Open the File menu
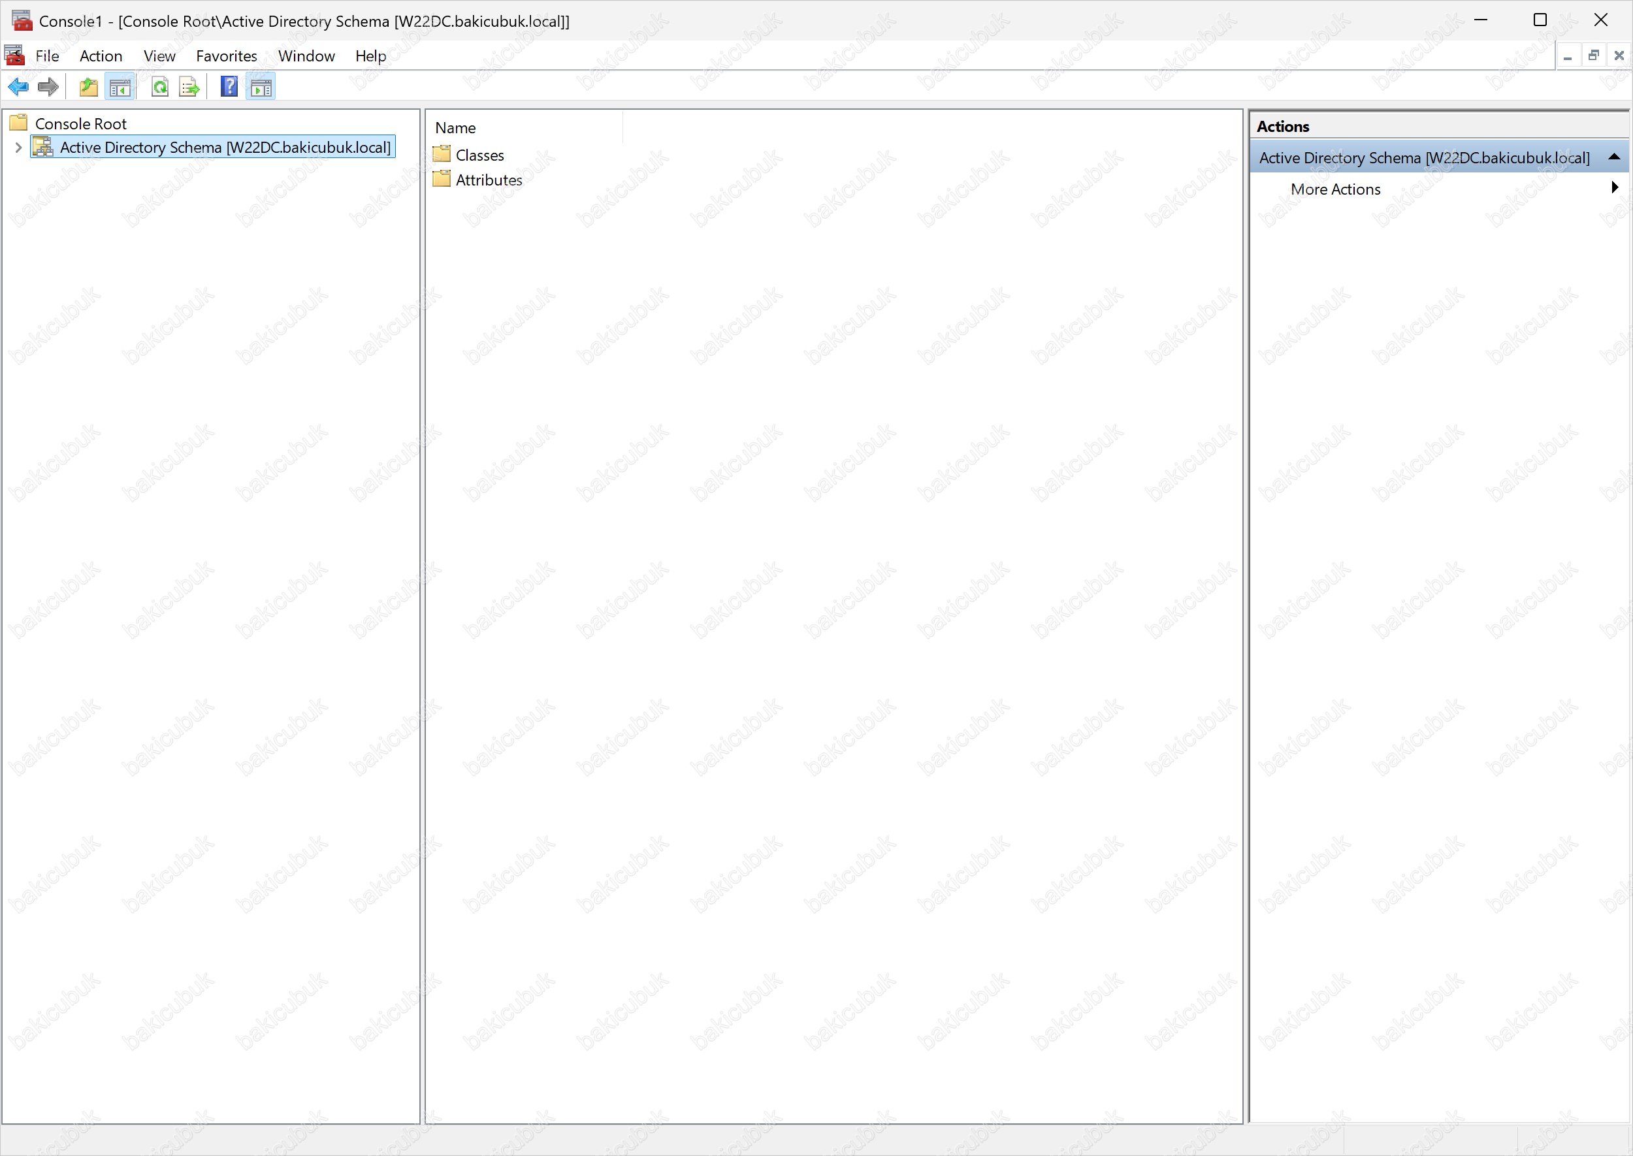 47,56
